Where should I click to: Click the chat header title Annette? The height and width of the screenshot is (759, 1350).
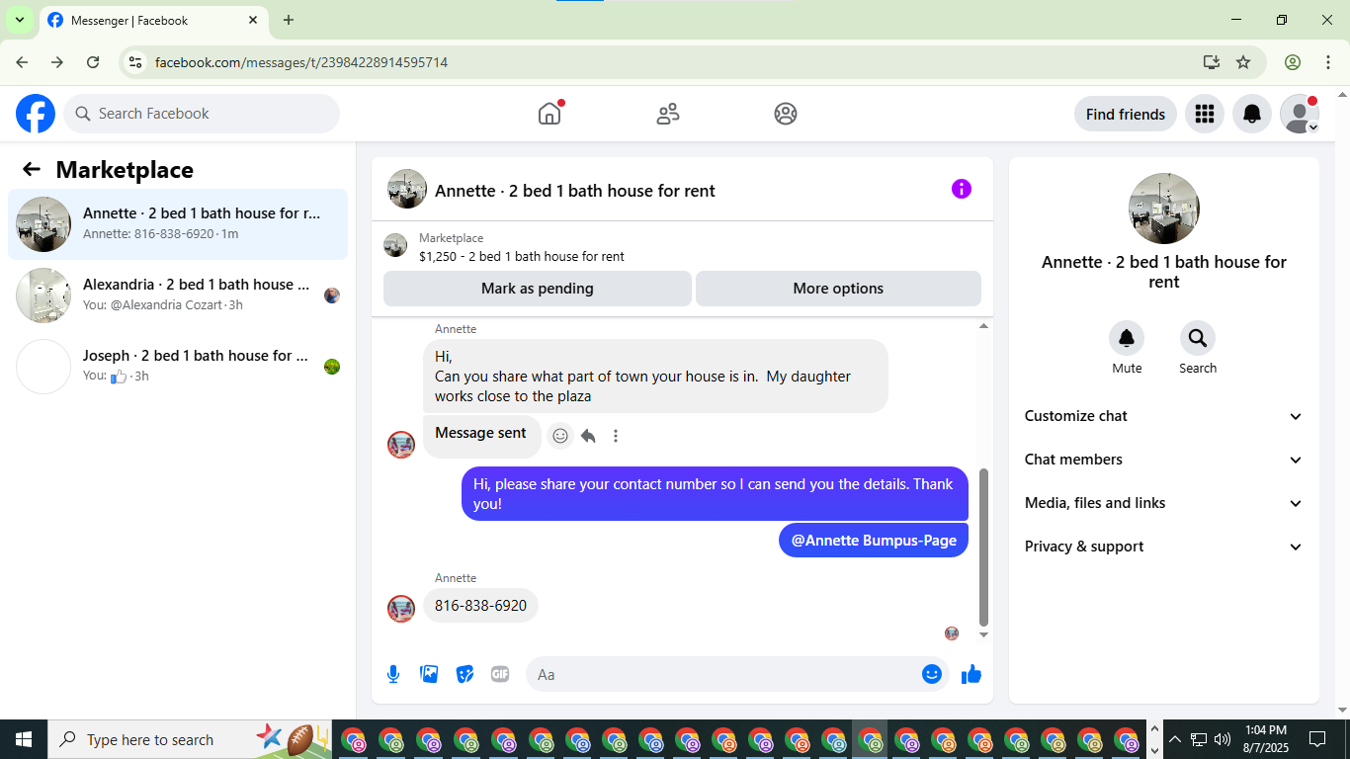pos(575,191)
